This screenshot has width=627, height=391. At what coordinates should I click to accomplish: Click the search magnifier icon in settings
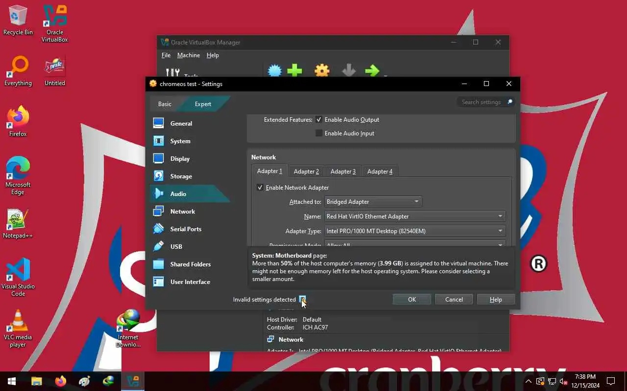(509, 102)
